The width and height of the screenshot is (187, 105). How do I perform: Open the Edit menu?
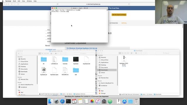click(x=19, y=1)
